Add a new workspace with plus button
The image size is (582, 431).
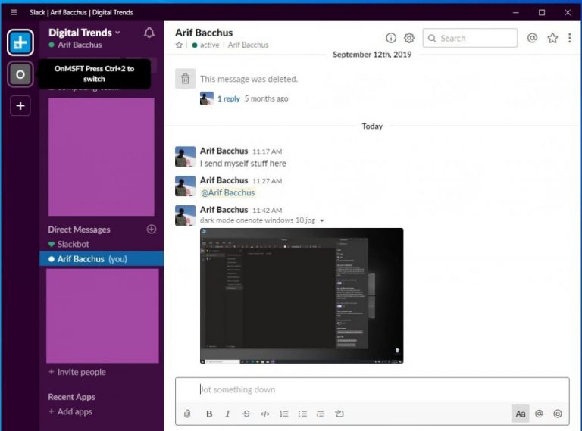click(20, 106)
